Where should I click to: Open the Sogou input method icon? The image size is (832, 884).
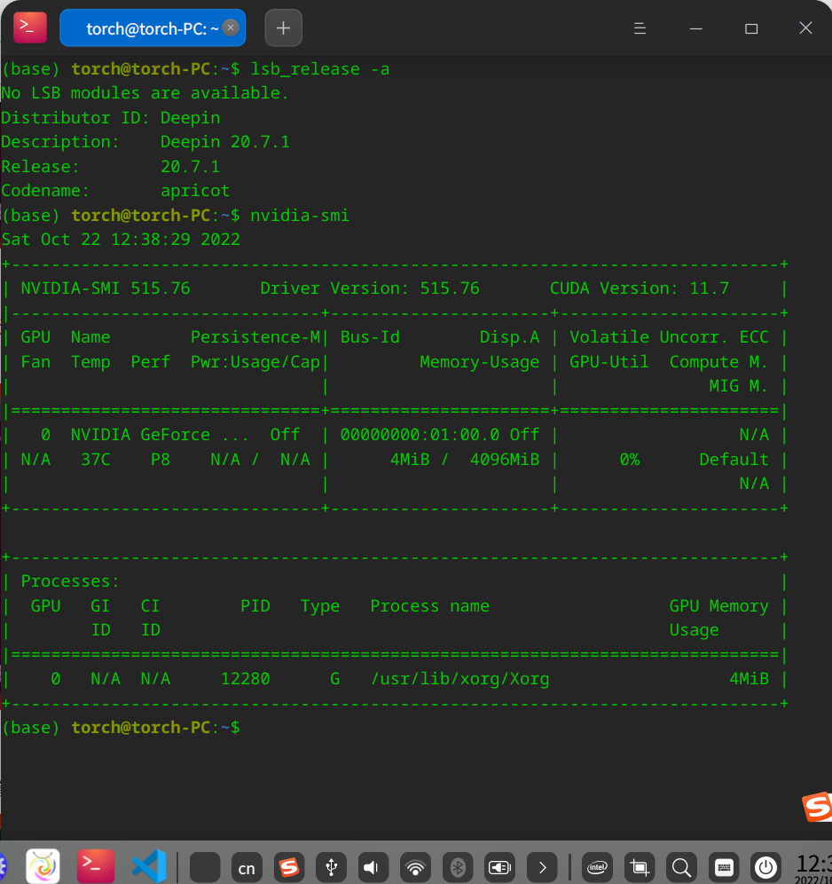pos(289,867)
